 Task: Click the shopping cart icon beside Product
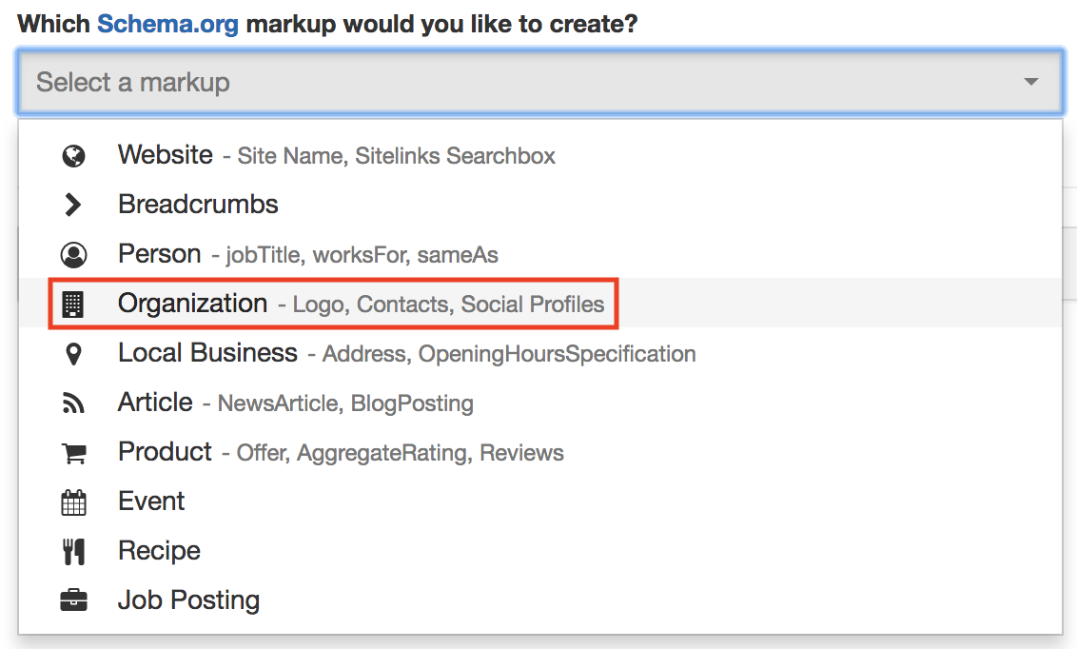tap(73, 453)
